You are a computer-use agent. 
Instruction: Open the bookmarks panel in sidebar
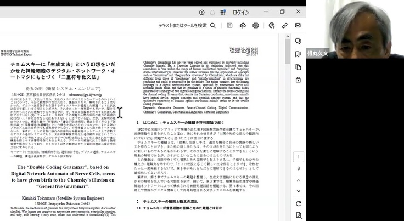298,54
